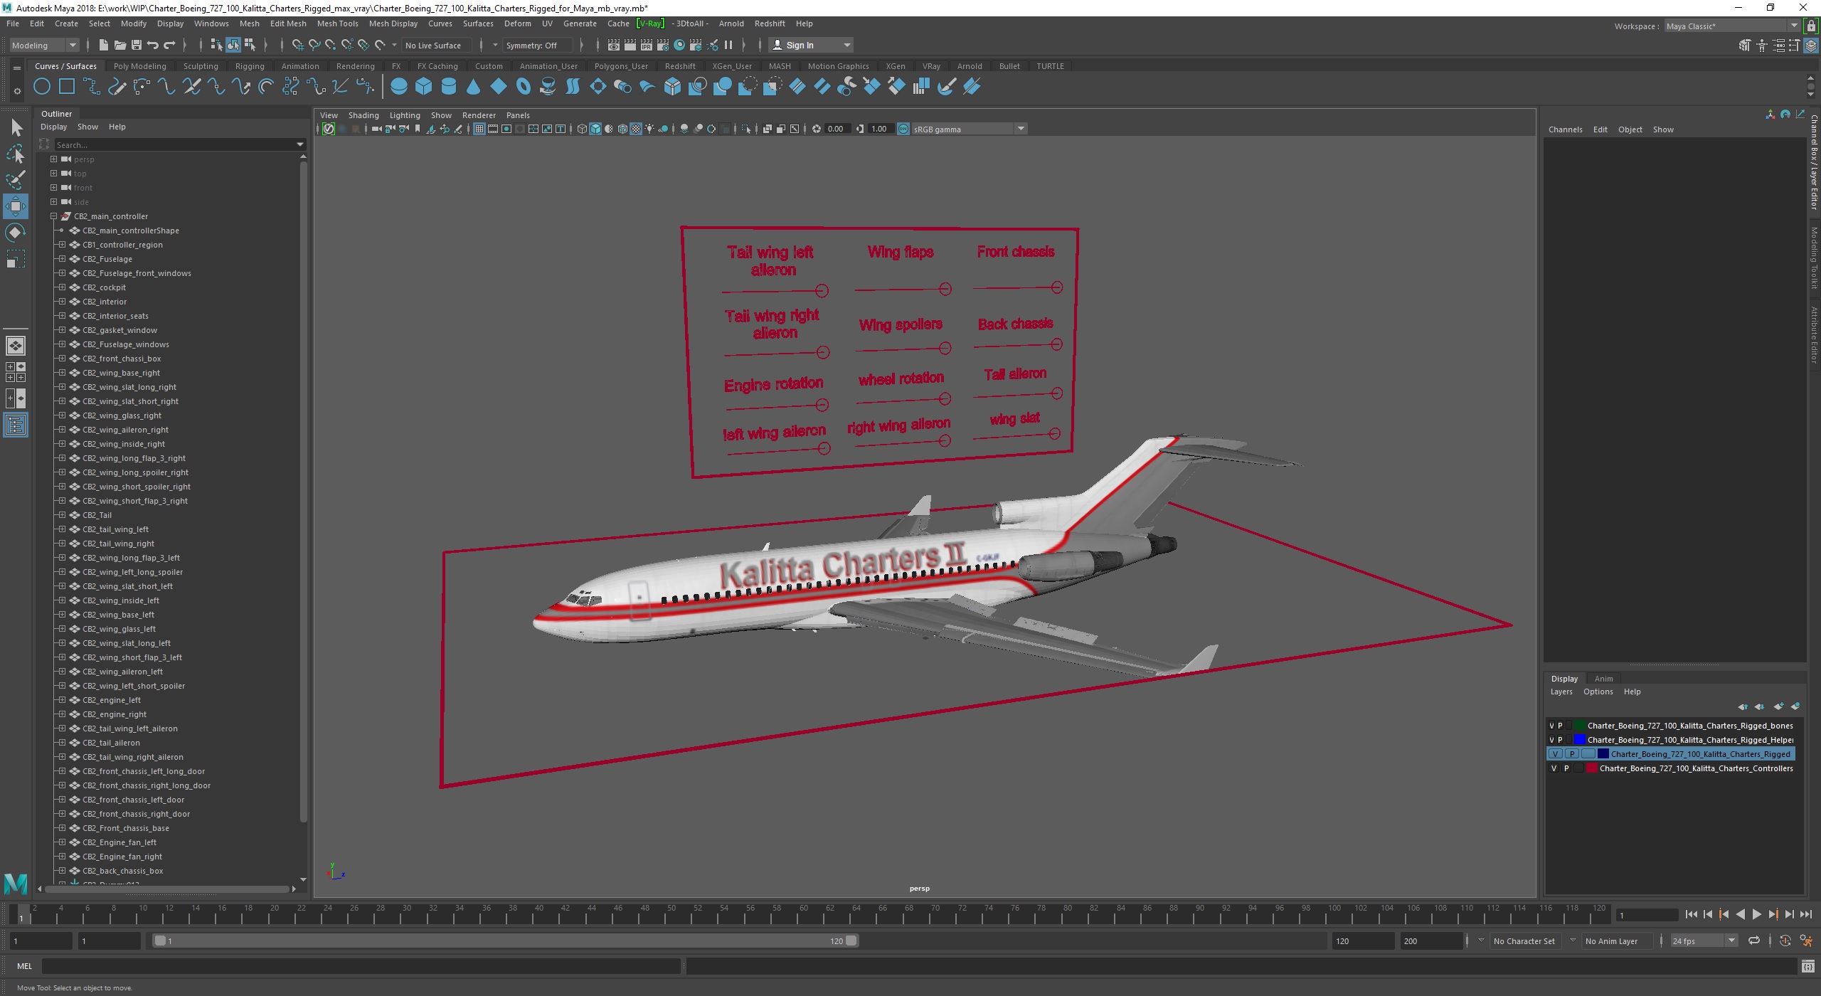Expand the CB2_cockpit node
Viewport: 1821px width, 996px height.
point(62,287)
